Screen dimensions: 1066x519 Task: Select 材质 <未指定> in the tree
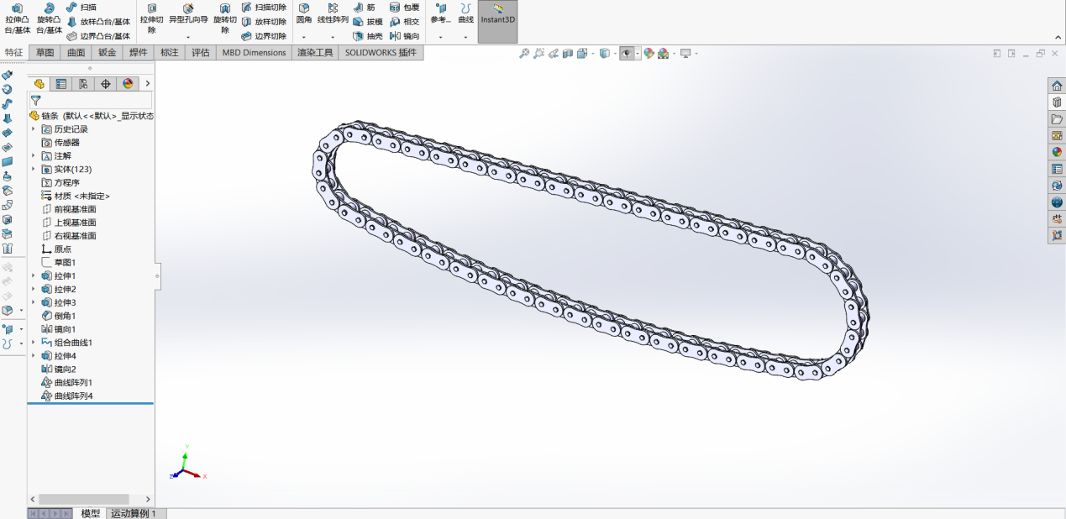tap(76, 196)
